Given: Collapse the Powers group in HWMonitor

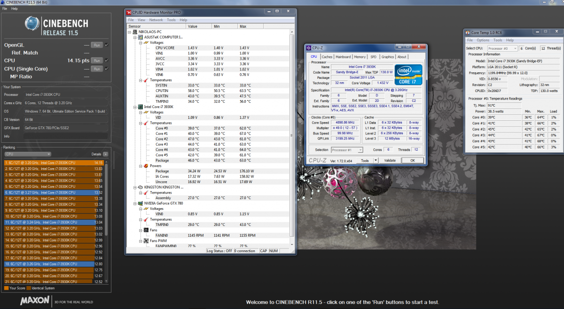Looking at the screenshot, I should 140,166.
